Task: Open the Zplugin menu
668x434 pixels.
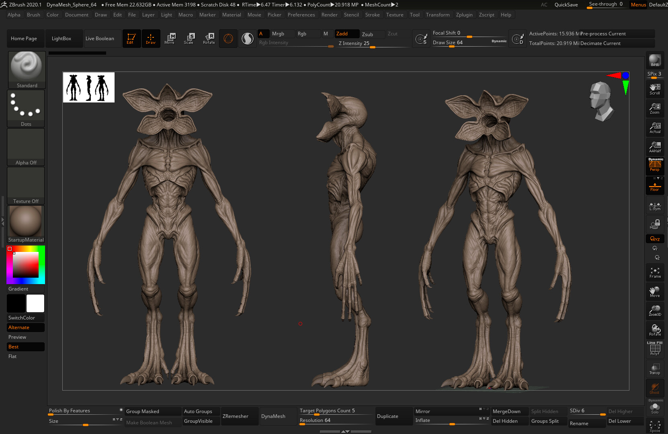Action: pos(464,15)
